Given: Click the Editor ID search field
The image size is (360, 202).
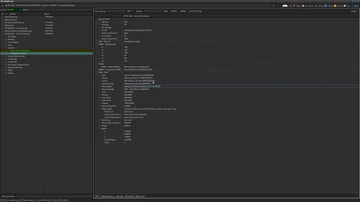Looking at the screenshot, I should [x=61, y=10].
